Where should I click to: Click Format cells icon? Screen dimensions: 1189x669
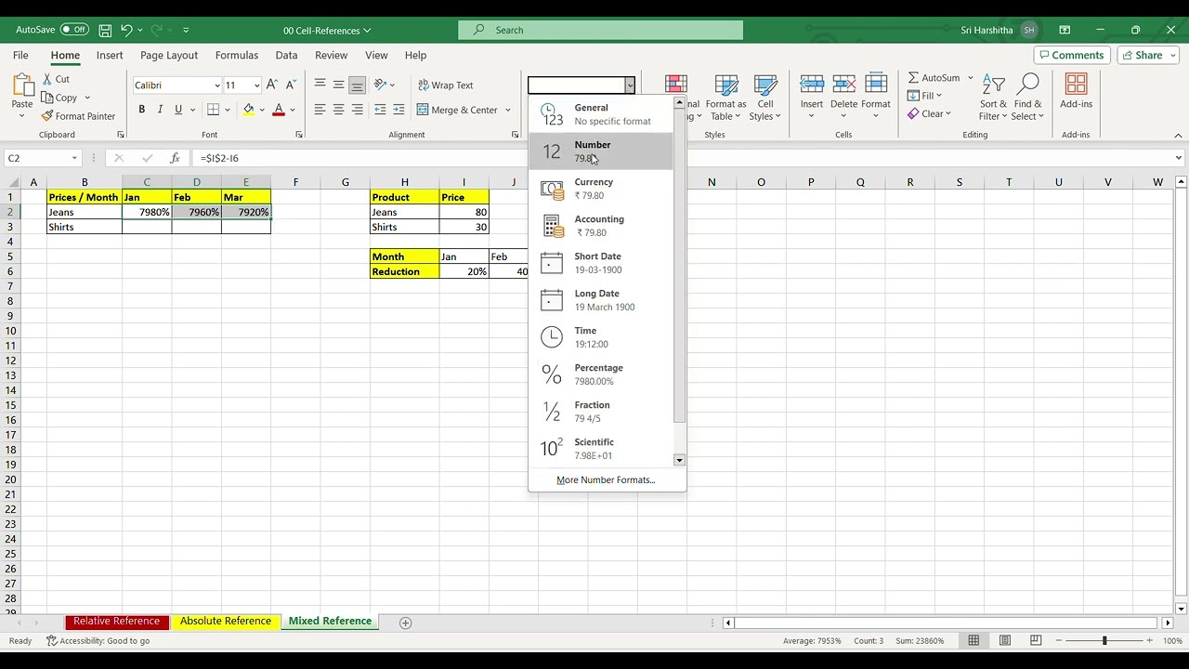point(875,85)
